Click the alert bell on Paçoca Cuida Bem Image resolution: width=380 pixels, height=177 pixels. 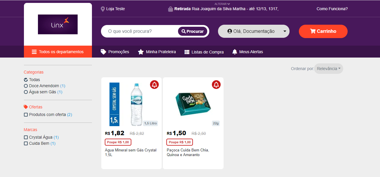[x=216, y=85]
